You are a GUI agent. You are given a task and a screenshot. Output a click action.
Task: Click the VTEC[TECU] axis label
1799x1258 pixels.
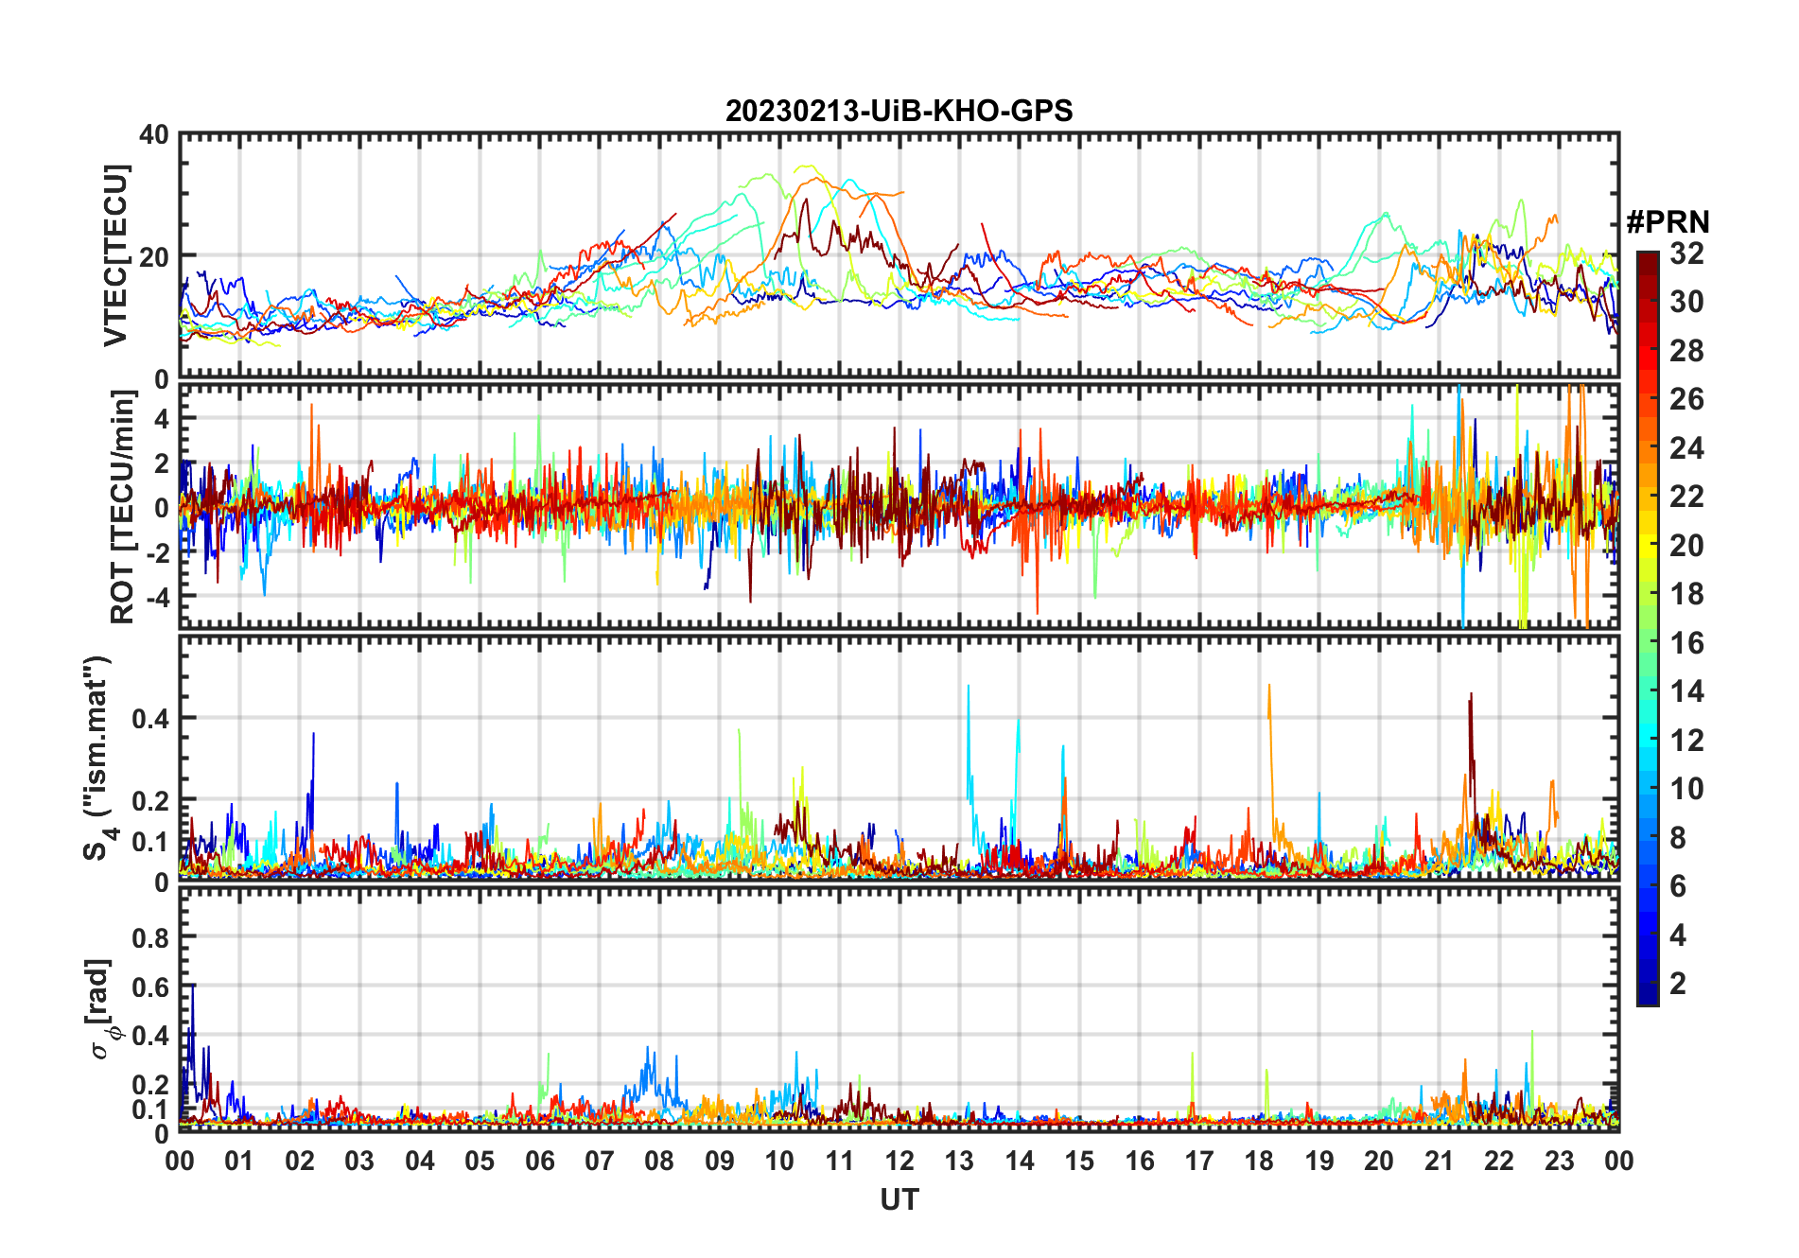click(x=114, y=255)
